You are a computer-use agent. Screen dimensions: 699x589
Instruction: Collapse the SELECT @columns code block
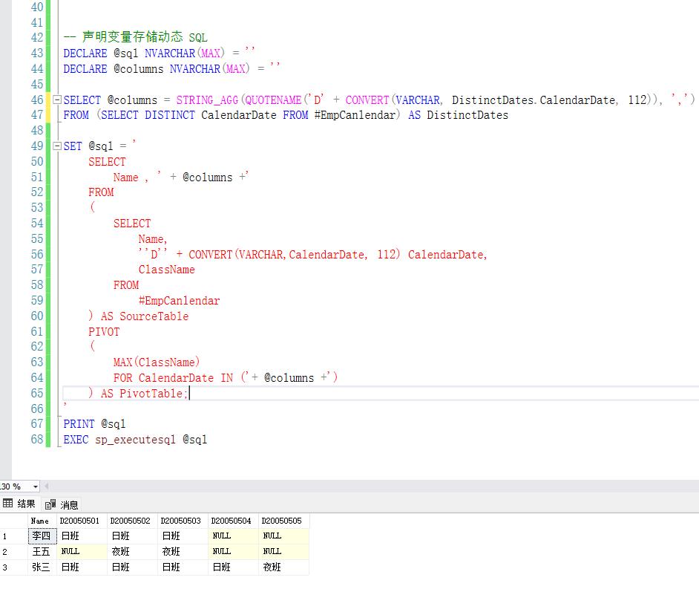[57, 100]
